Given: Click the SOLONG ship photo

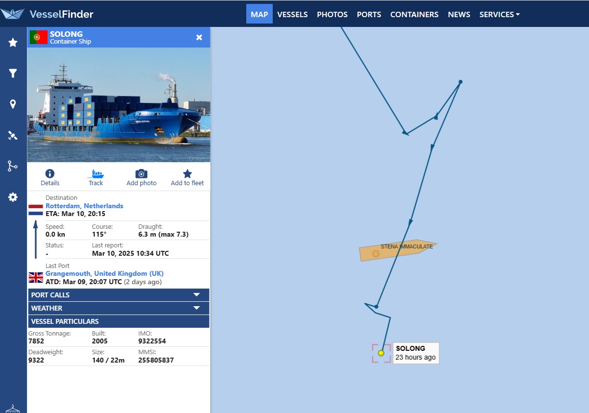Looking at the screenshot, I should click(119, 105).
